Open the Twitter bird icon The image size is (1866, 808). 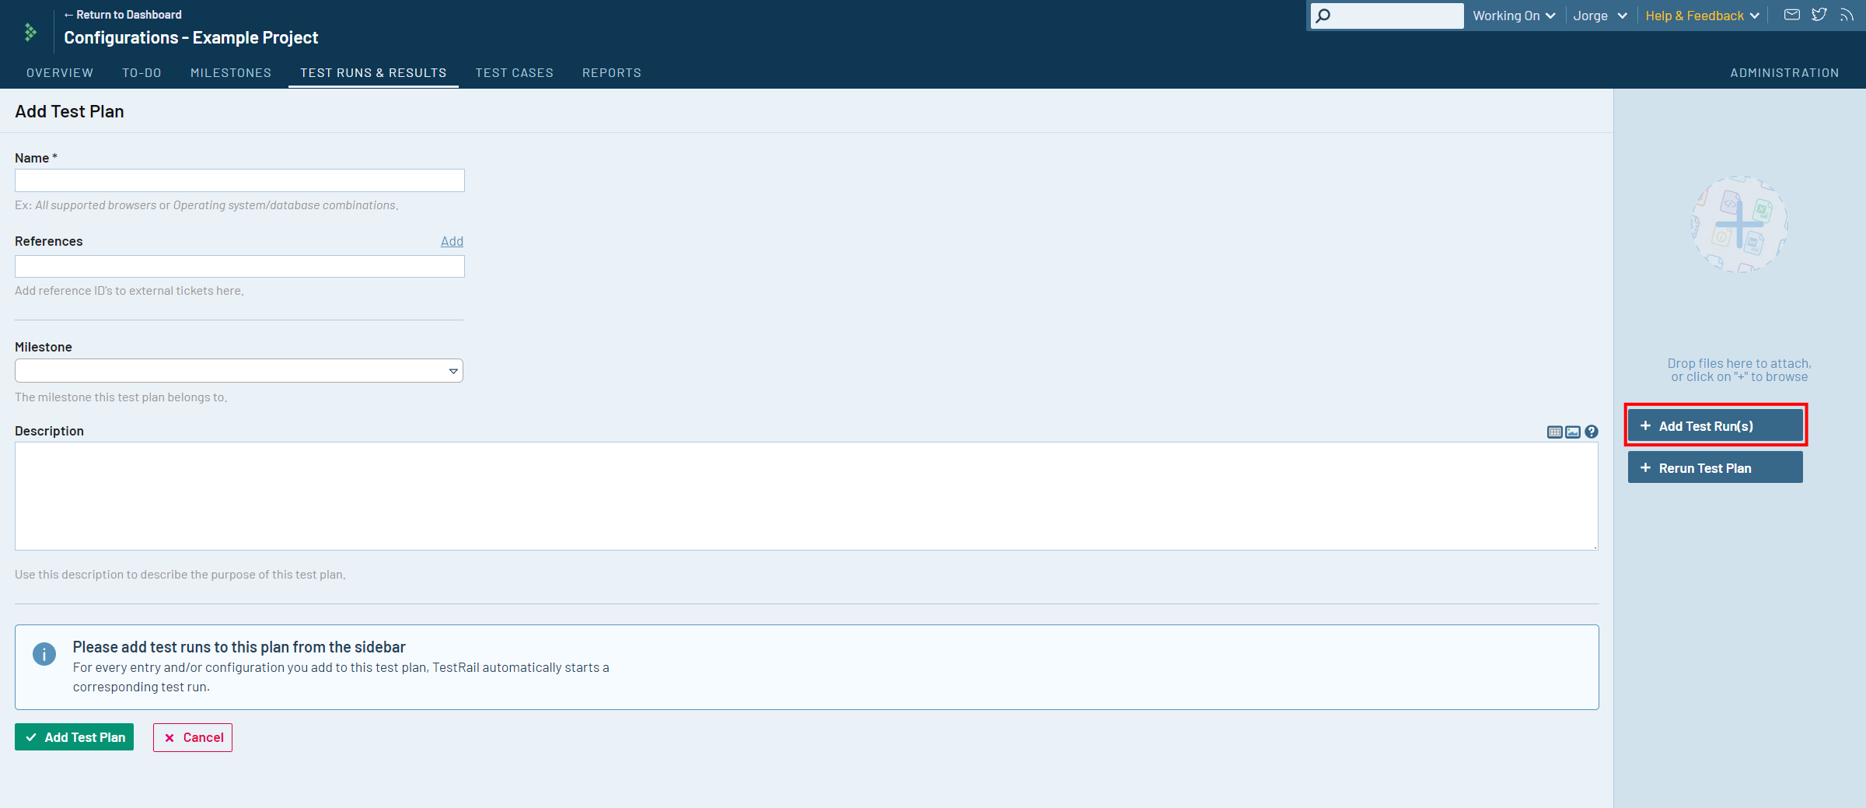pyautogui.click(x=1819, y=15)
